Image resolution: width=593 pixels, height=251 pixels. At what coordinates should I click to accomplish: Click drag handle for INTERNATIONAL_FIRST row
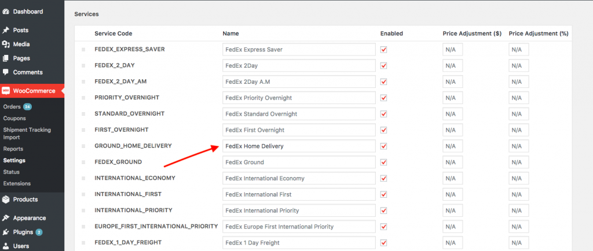click(83, 194)
